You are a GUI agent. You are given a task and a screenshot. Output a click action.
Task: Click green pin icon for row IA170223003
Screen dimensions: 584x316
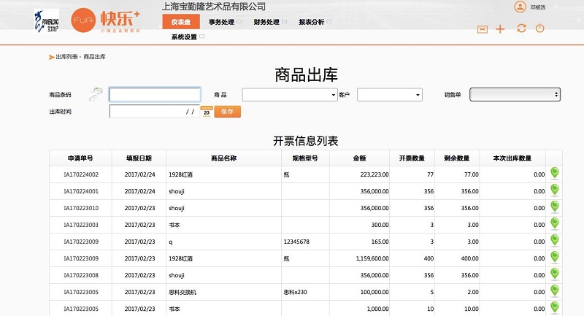554,223
